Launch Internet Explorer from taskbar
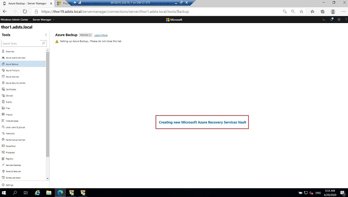 coord(37,193)
